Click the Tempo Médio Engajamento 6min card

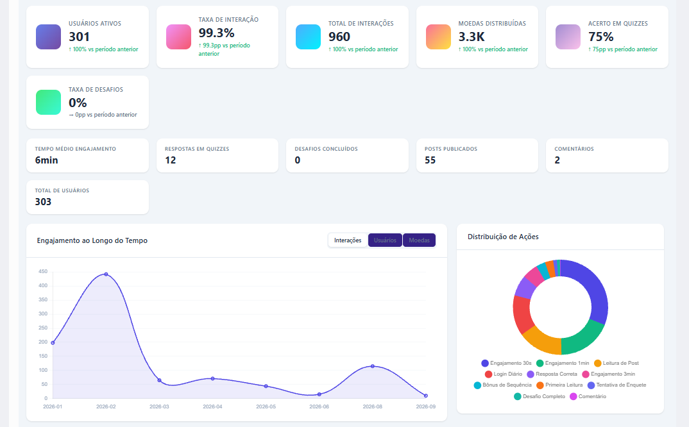pos(87,156)
